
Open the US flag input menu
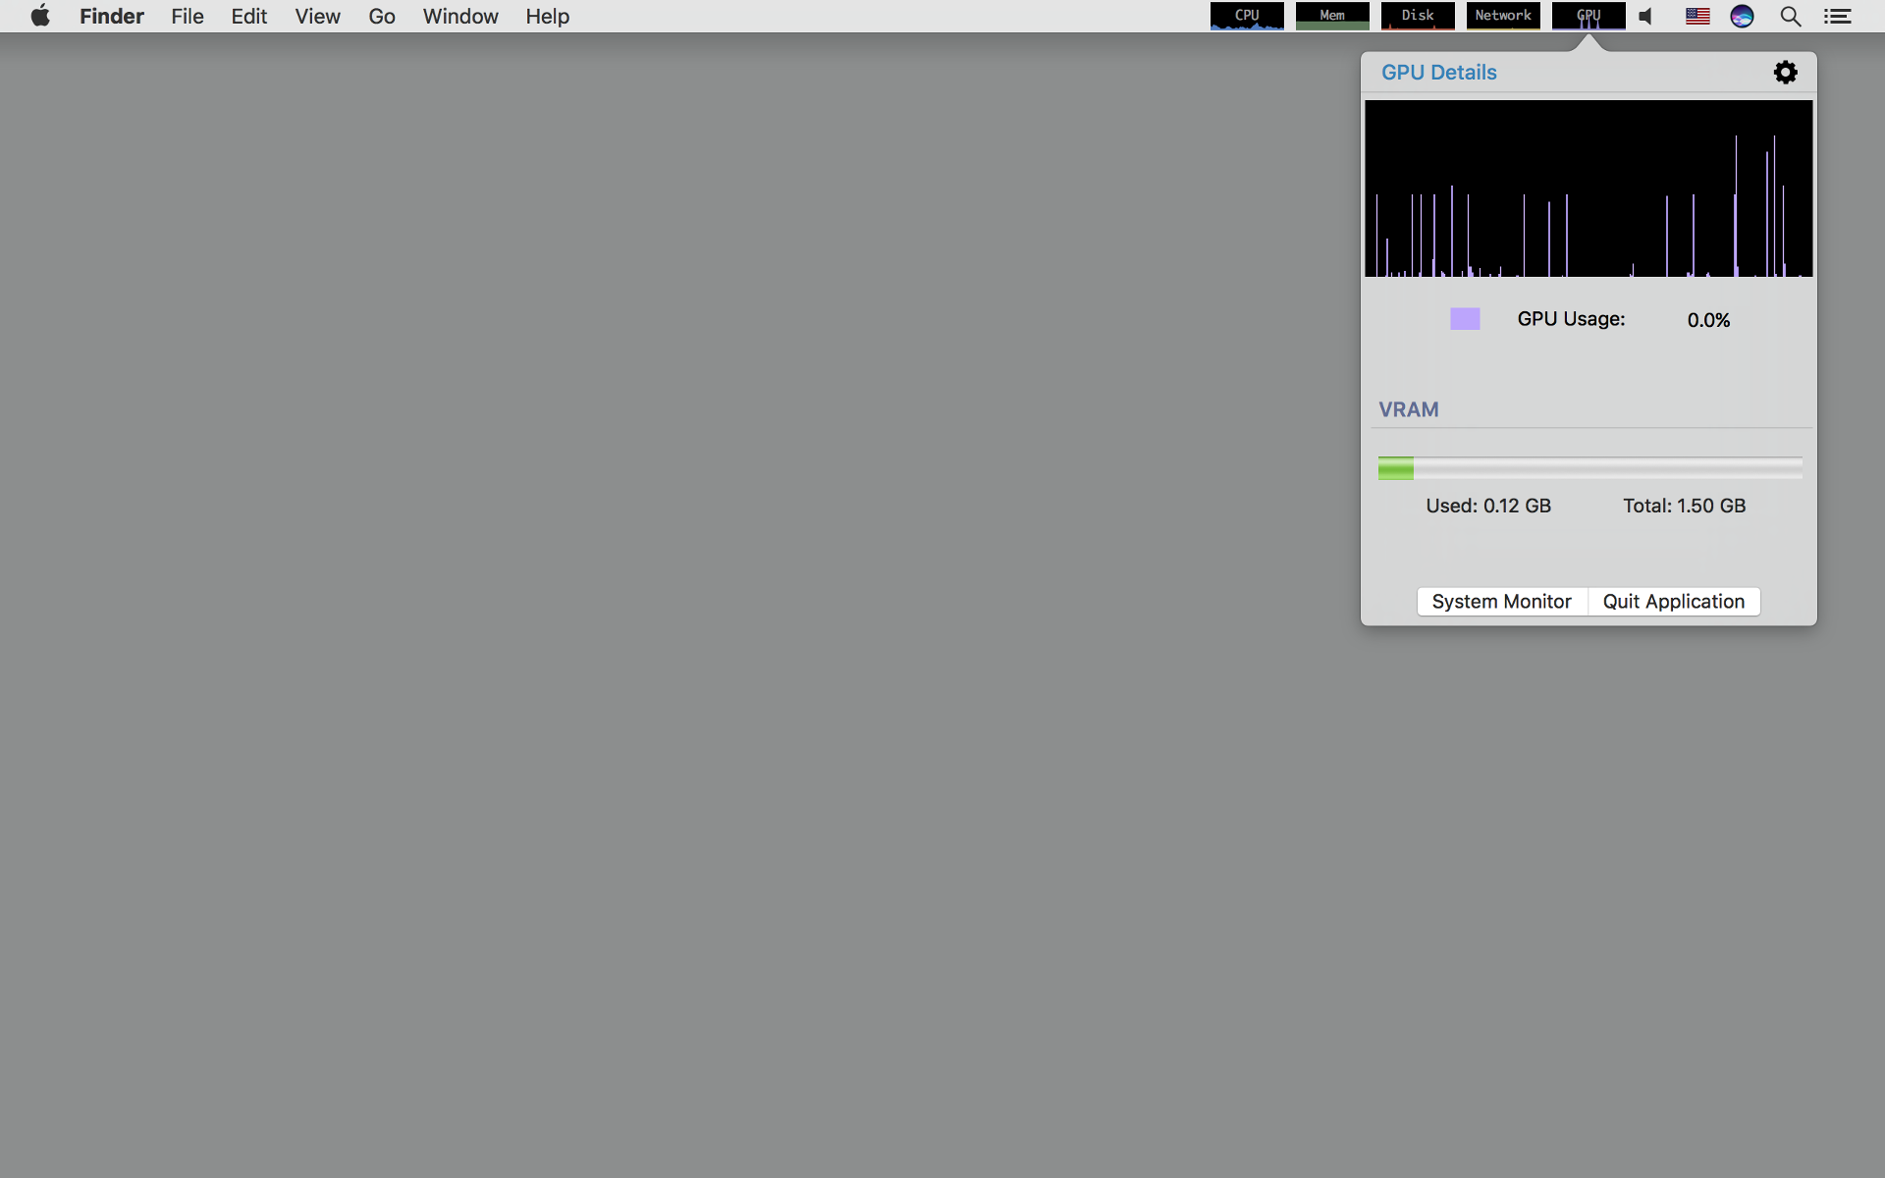coord(1697,16)
